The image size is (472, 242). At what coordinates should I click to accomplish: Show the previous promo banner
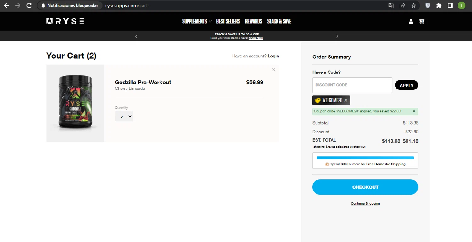[136, 36]
